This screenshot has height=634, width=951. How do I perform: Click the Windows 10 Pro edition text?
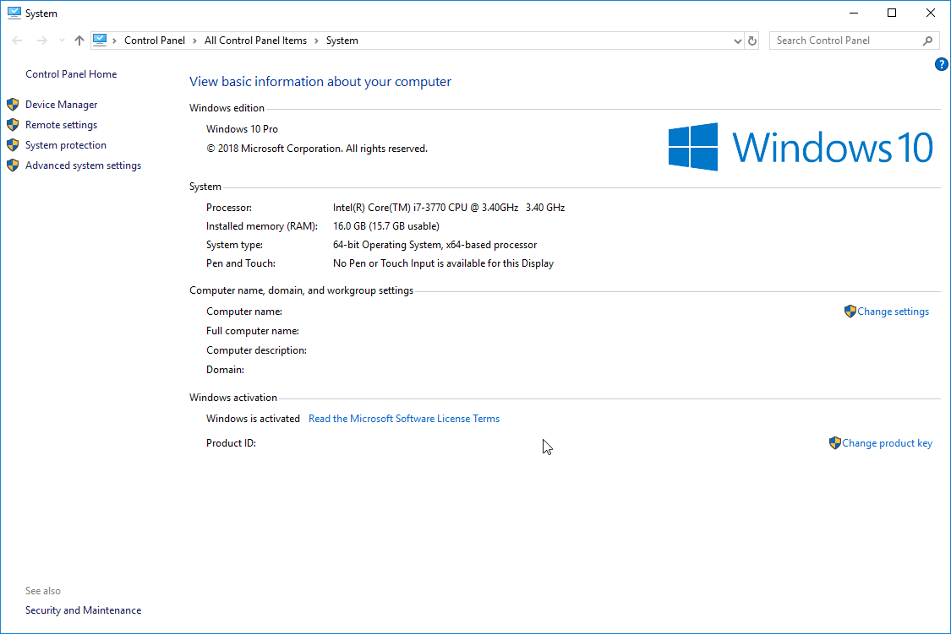(x=242, y=129)
